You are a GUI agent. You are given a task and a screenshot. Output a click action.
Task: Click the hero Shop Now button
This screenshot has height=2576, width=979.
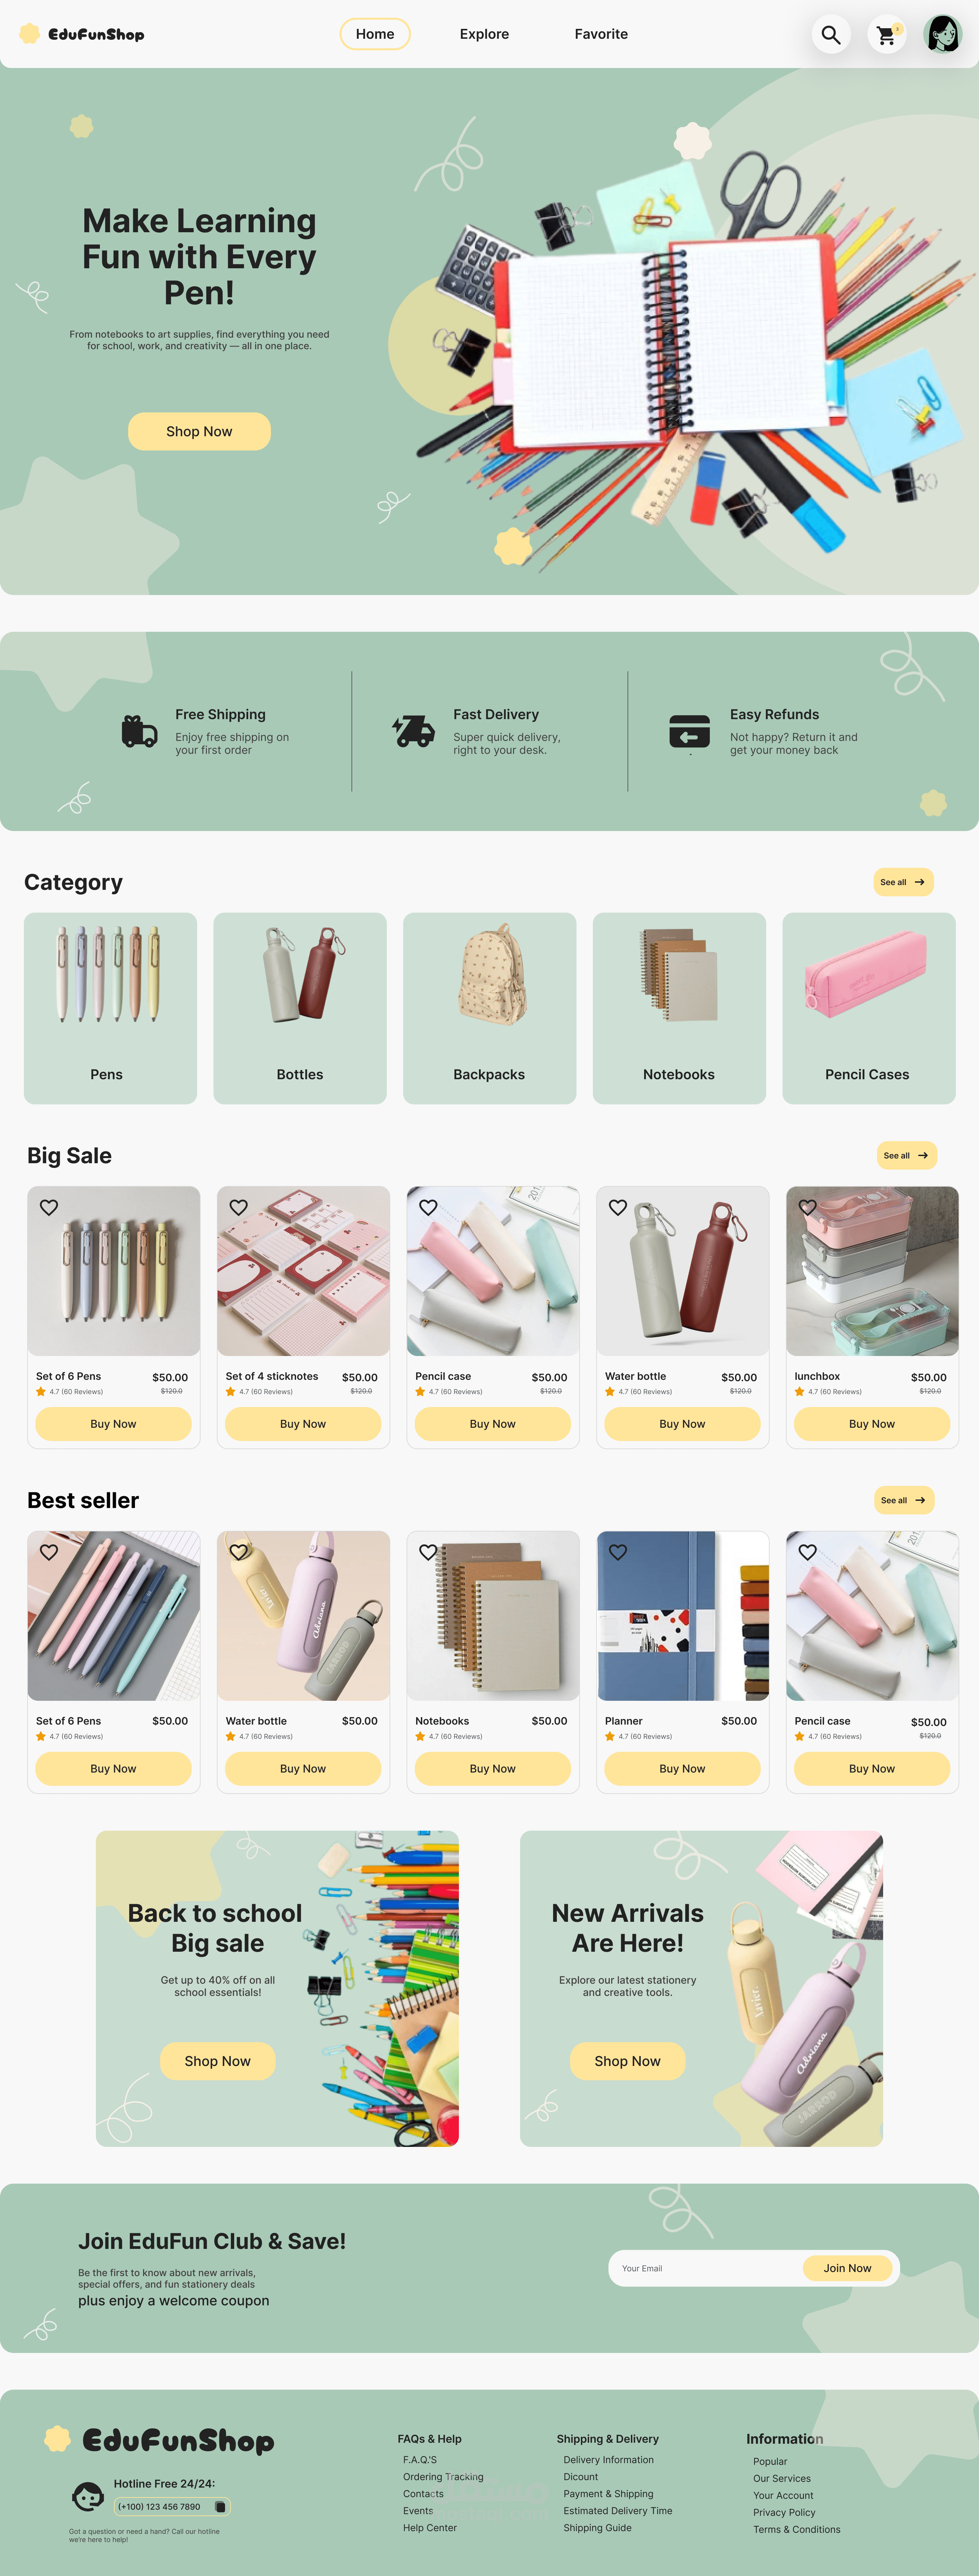[199, 431]
